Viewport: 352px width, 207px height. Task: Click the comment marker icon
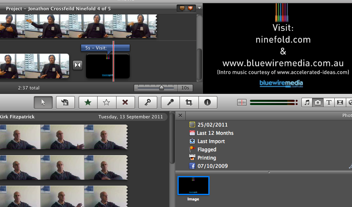pyautogui.click(x=182, y=9)
